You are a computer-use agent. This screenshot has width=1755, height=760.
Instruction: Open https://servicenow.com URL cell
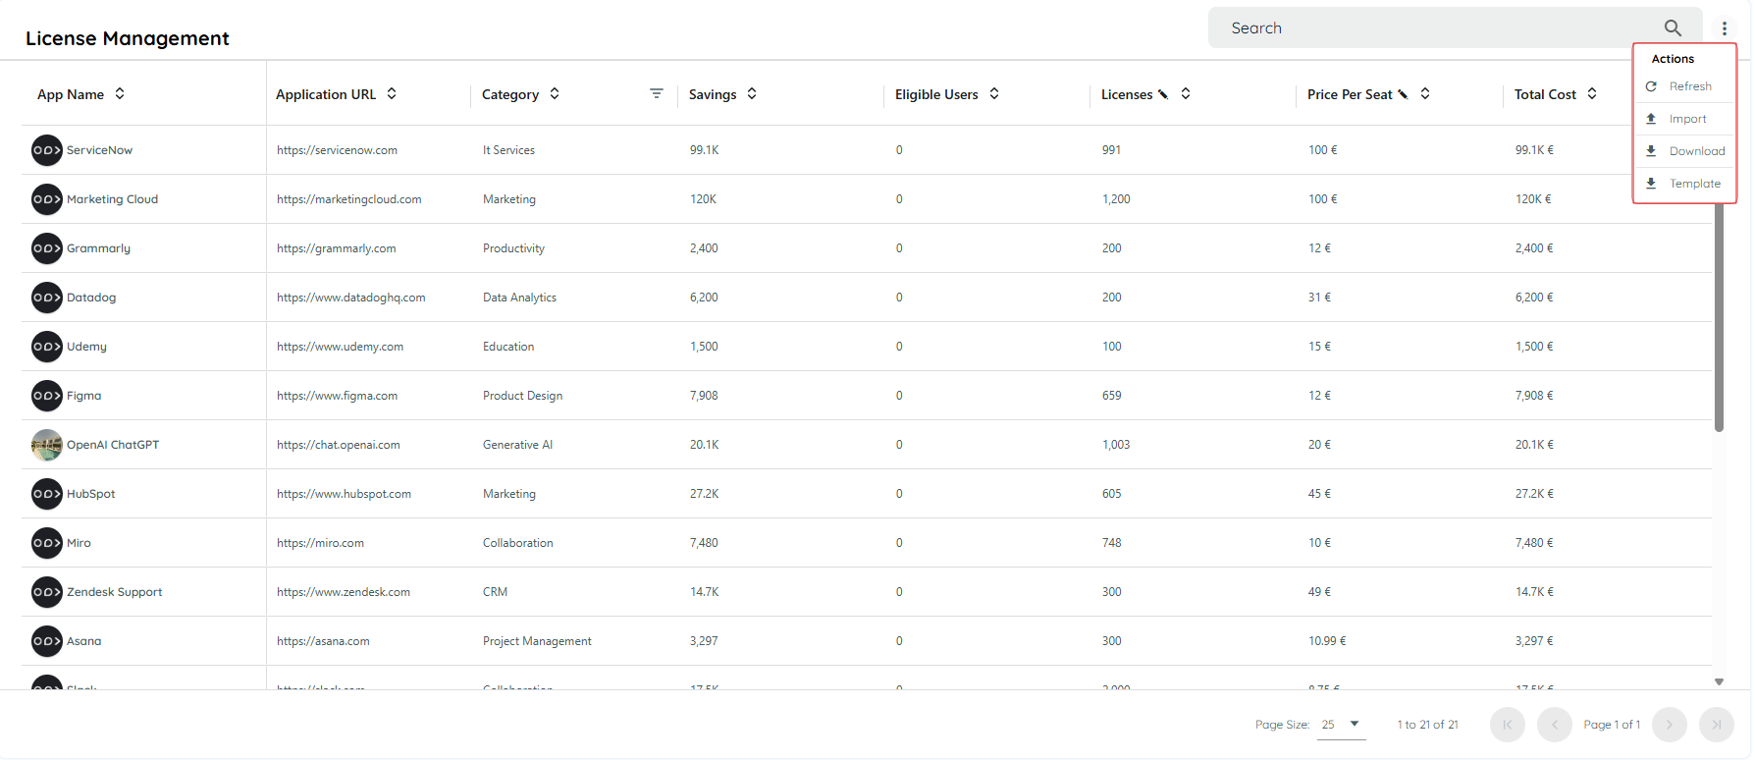[337, 150]
